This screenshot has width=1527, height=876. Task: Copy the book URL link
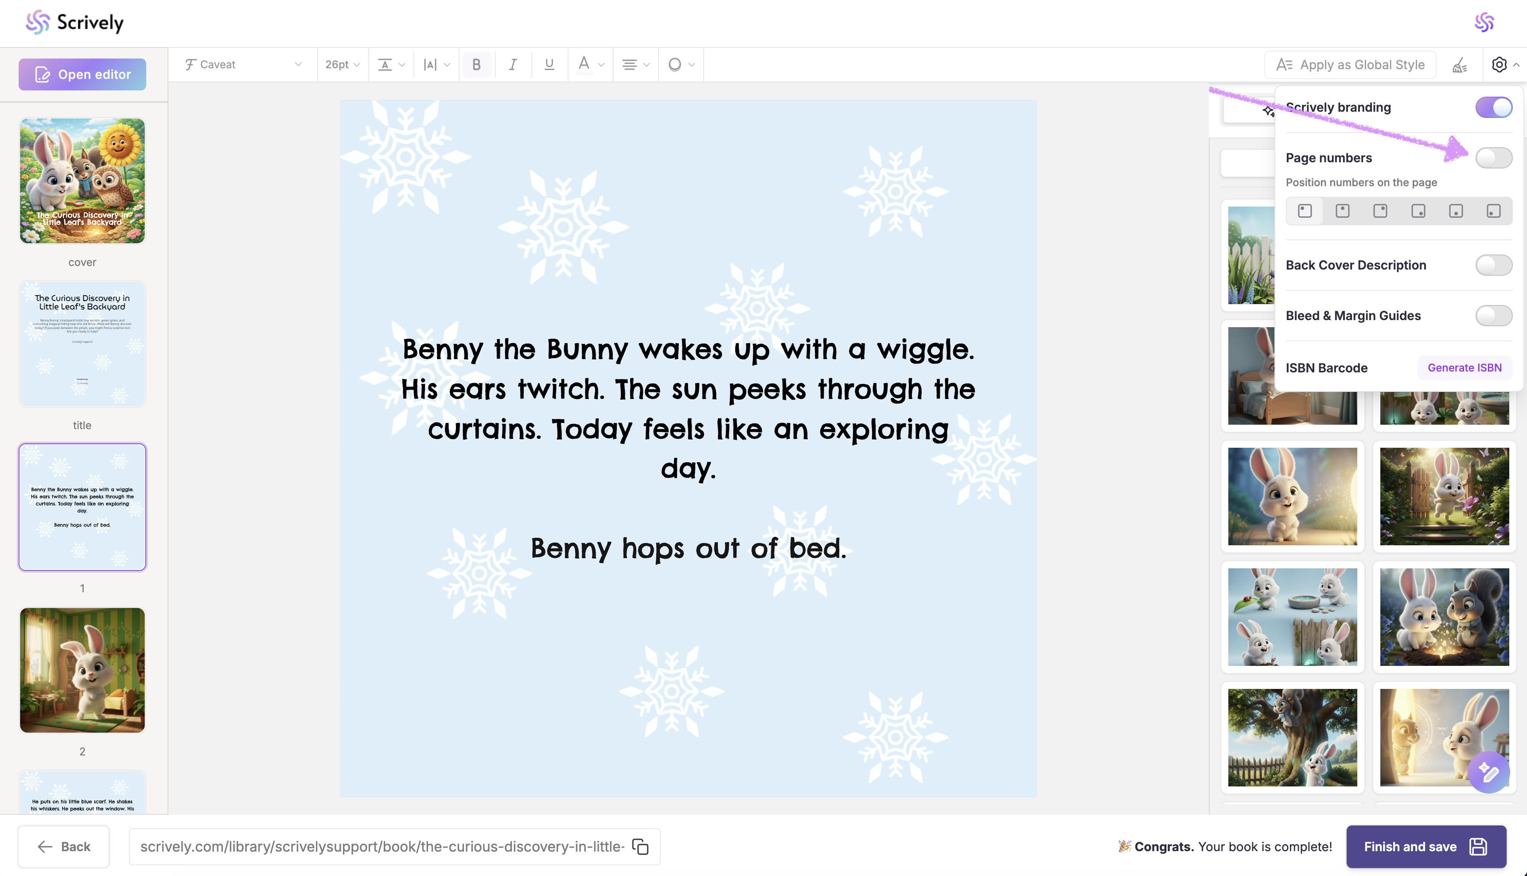[x=640, y=847]
